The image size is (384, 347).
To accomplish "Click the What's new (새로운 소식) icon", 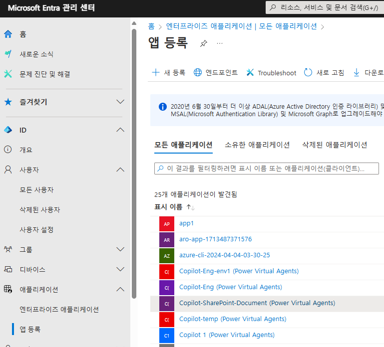I will [7, 54].
